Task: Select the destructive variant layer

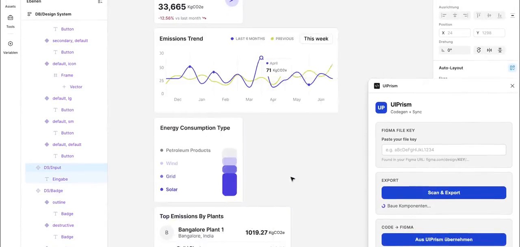Action: pos(63,225)
